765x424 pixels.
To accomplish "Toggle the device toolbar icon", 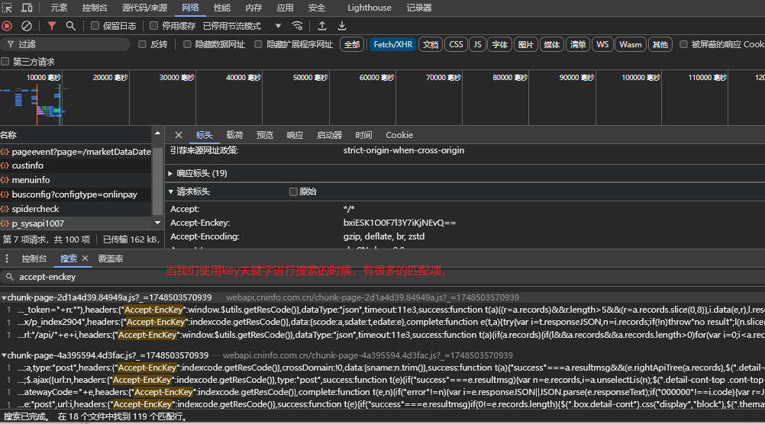I will coord(27,8).
